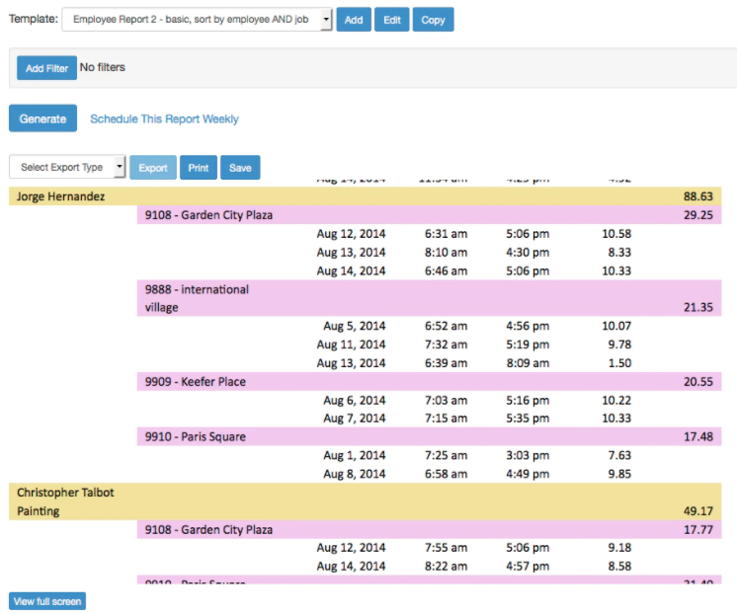
Task: Select the 9910 - Paris Square job row
Action: [195, 437]
